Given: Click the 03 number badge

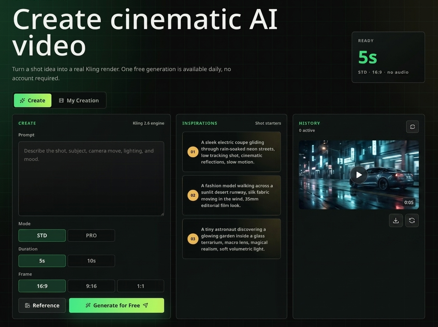Looking at the screenshot, I should pyautogui.click(x=193, y=239).
